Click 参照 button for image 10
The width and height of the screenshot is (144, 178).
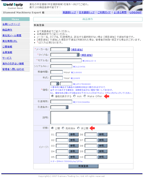click(102, 157)
